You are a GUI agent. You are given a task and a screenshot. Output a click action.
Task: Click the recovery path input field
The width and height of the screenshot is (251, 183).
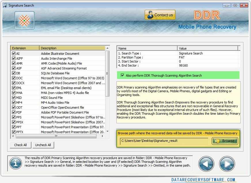[164, 141]
